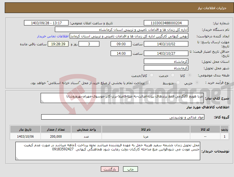The height and width of the screenshot is (177, 234).
Task: Click the response deadline time 09:00
Action: [121, 44]
